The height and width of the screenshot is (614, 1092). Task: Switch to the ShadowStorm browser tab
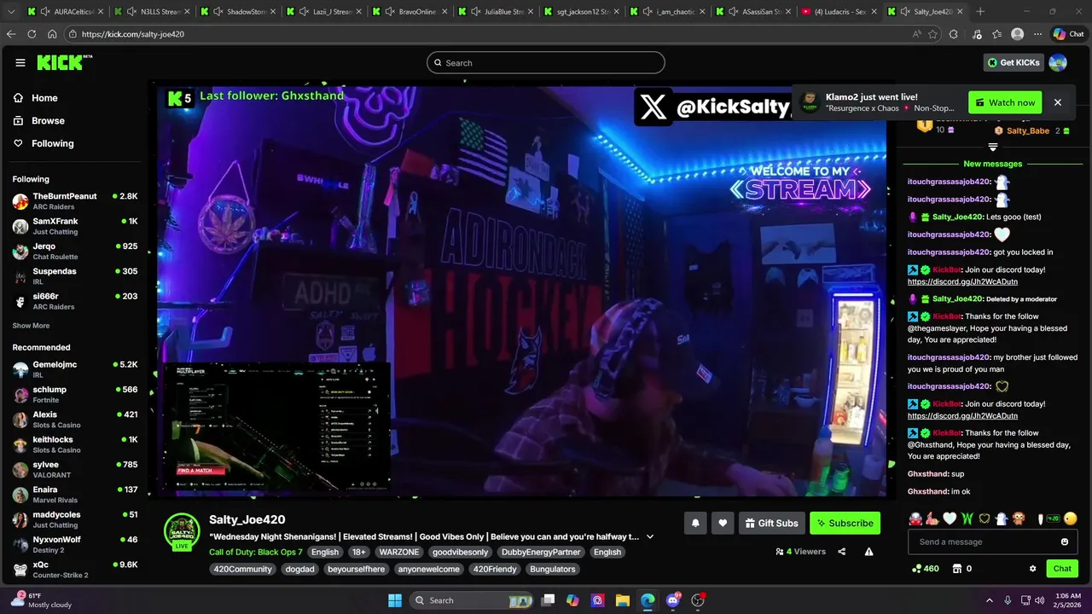click(237, 11)
